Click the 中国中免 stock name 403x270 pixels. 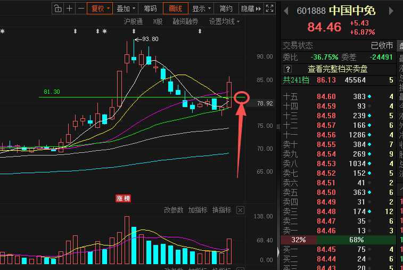coord(352,11)
